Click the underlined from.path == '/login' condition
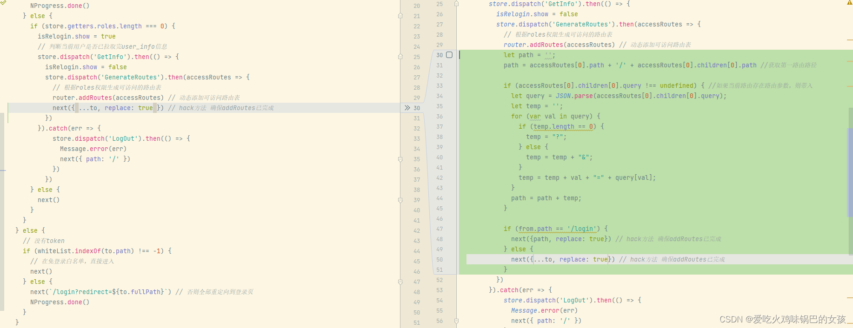 (x=558, y=229)
